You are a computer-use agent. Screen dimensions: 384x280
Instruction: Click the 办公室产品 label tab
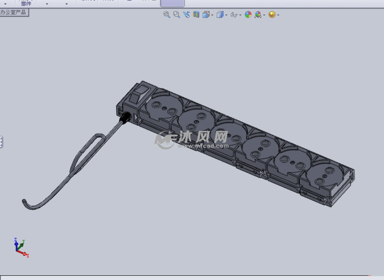pyautogui.click(x=14, y=13)
